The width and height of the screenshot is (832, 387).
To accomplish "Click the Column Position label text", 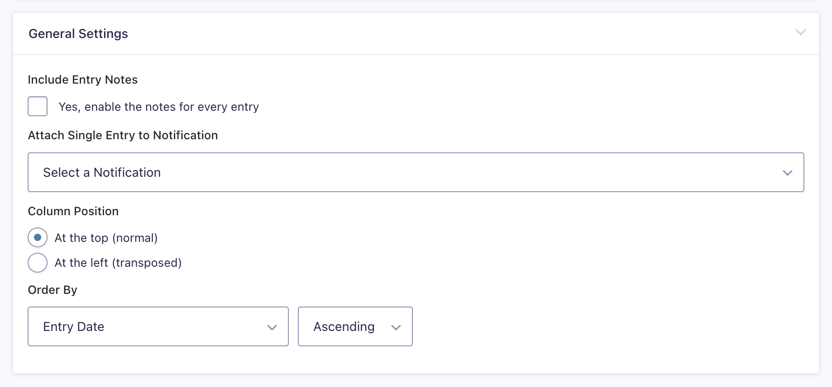I will (73, 211).
